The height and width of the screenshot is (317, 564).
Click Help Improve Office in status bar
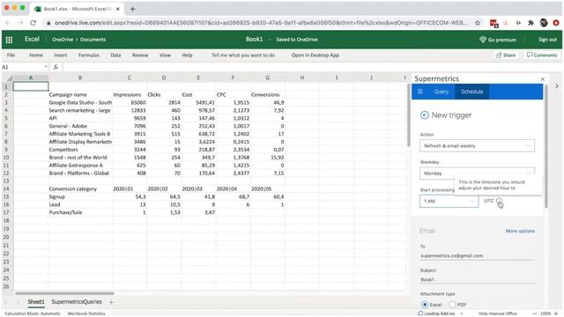[497, 313]
